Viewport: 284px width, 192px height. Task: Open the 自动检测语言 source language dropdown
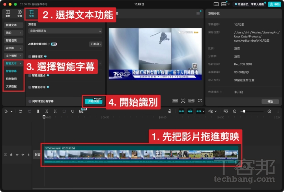pyautogui.click(x=65, y=31)
